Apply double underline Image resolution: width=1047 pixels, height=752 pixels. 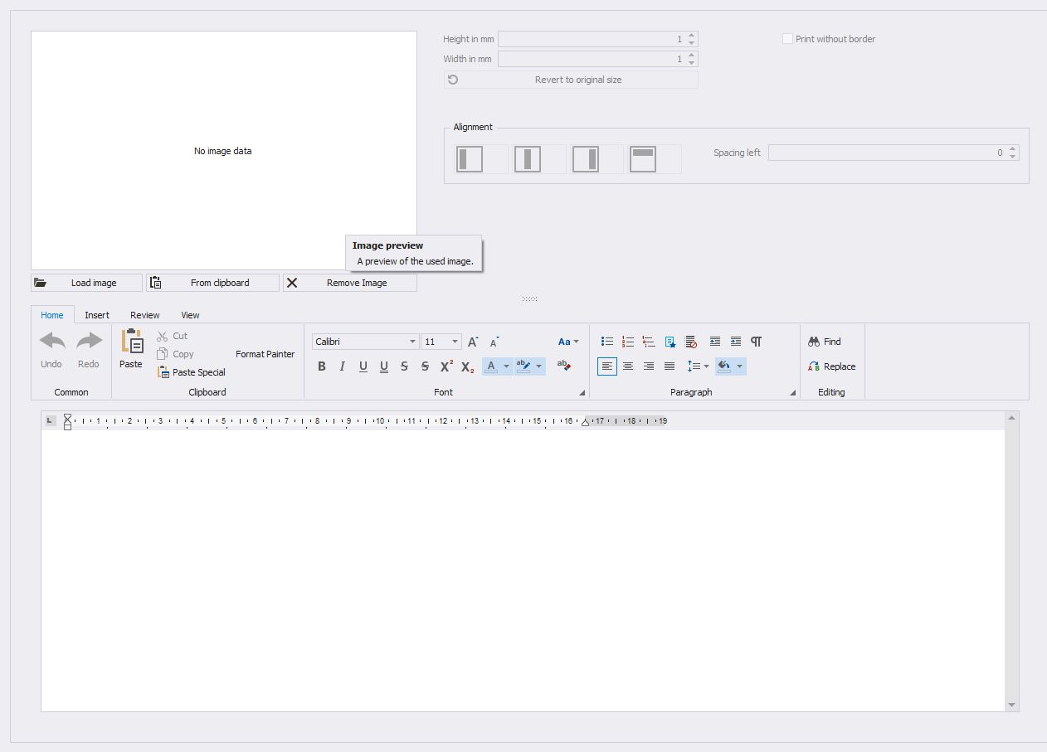(x=383, y=366)
